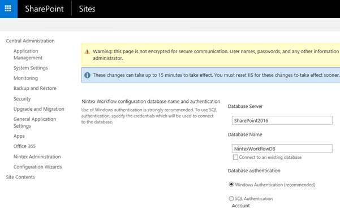Open Site Contents link
This screenshot has height=213, width=340.
click(20, 177)
